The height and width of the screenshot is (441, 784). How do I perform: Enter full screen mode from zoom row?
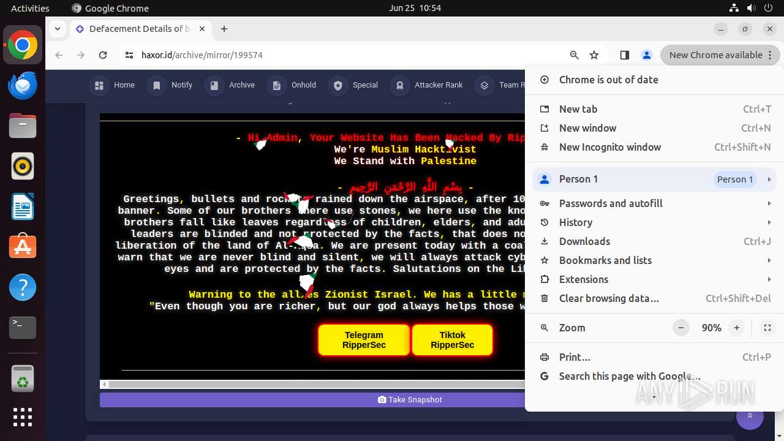coord(767,328)
